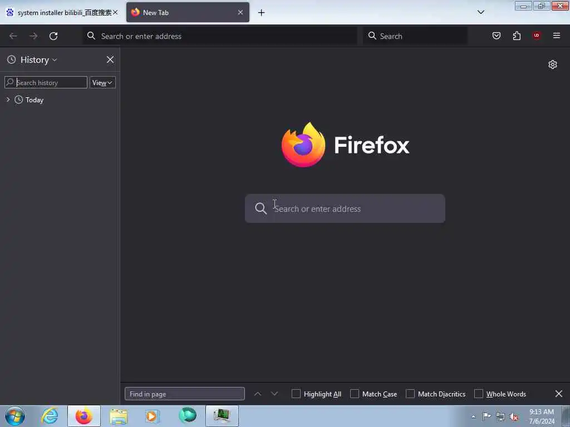Image resolution: width=570 pixels, height=427 pixels.
Task: Open a new tab with plus button
Action: coord(262,13)
